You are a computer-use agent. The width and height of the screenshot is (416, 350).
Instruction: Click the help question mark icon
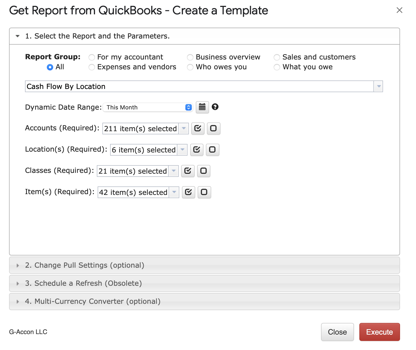tap(215, 107)
